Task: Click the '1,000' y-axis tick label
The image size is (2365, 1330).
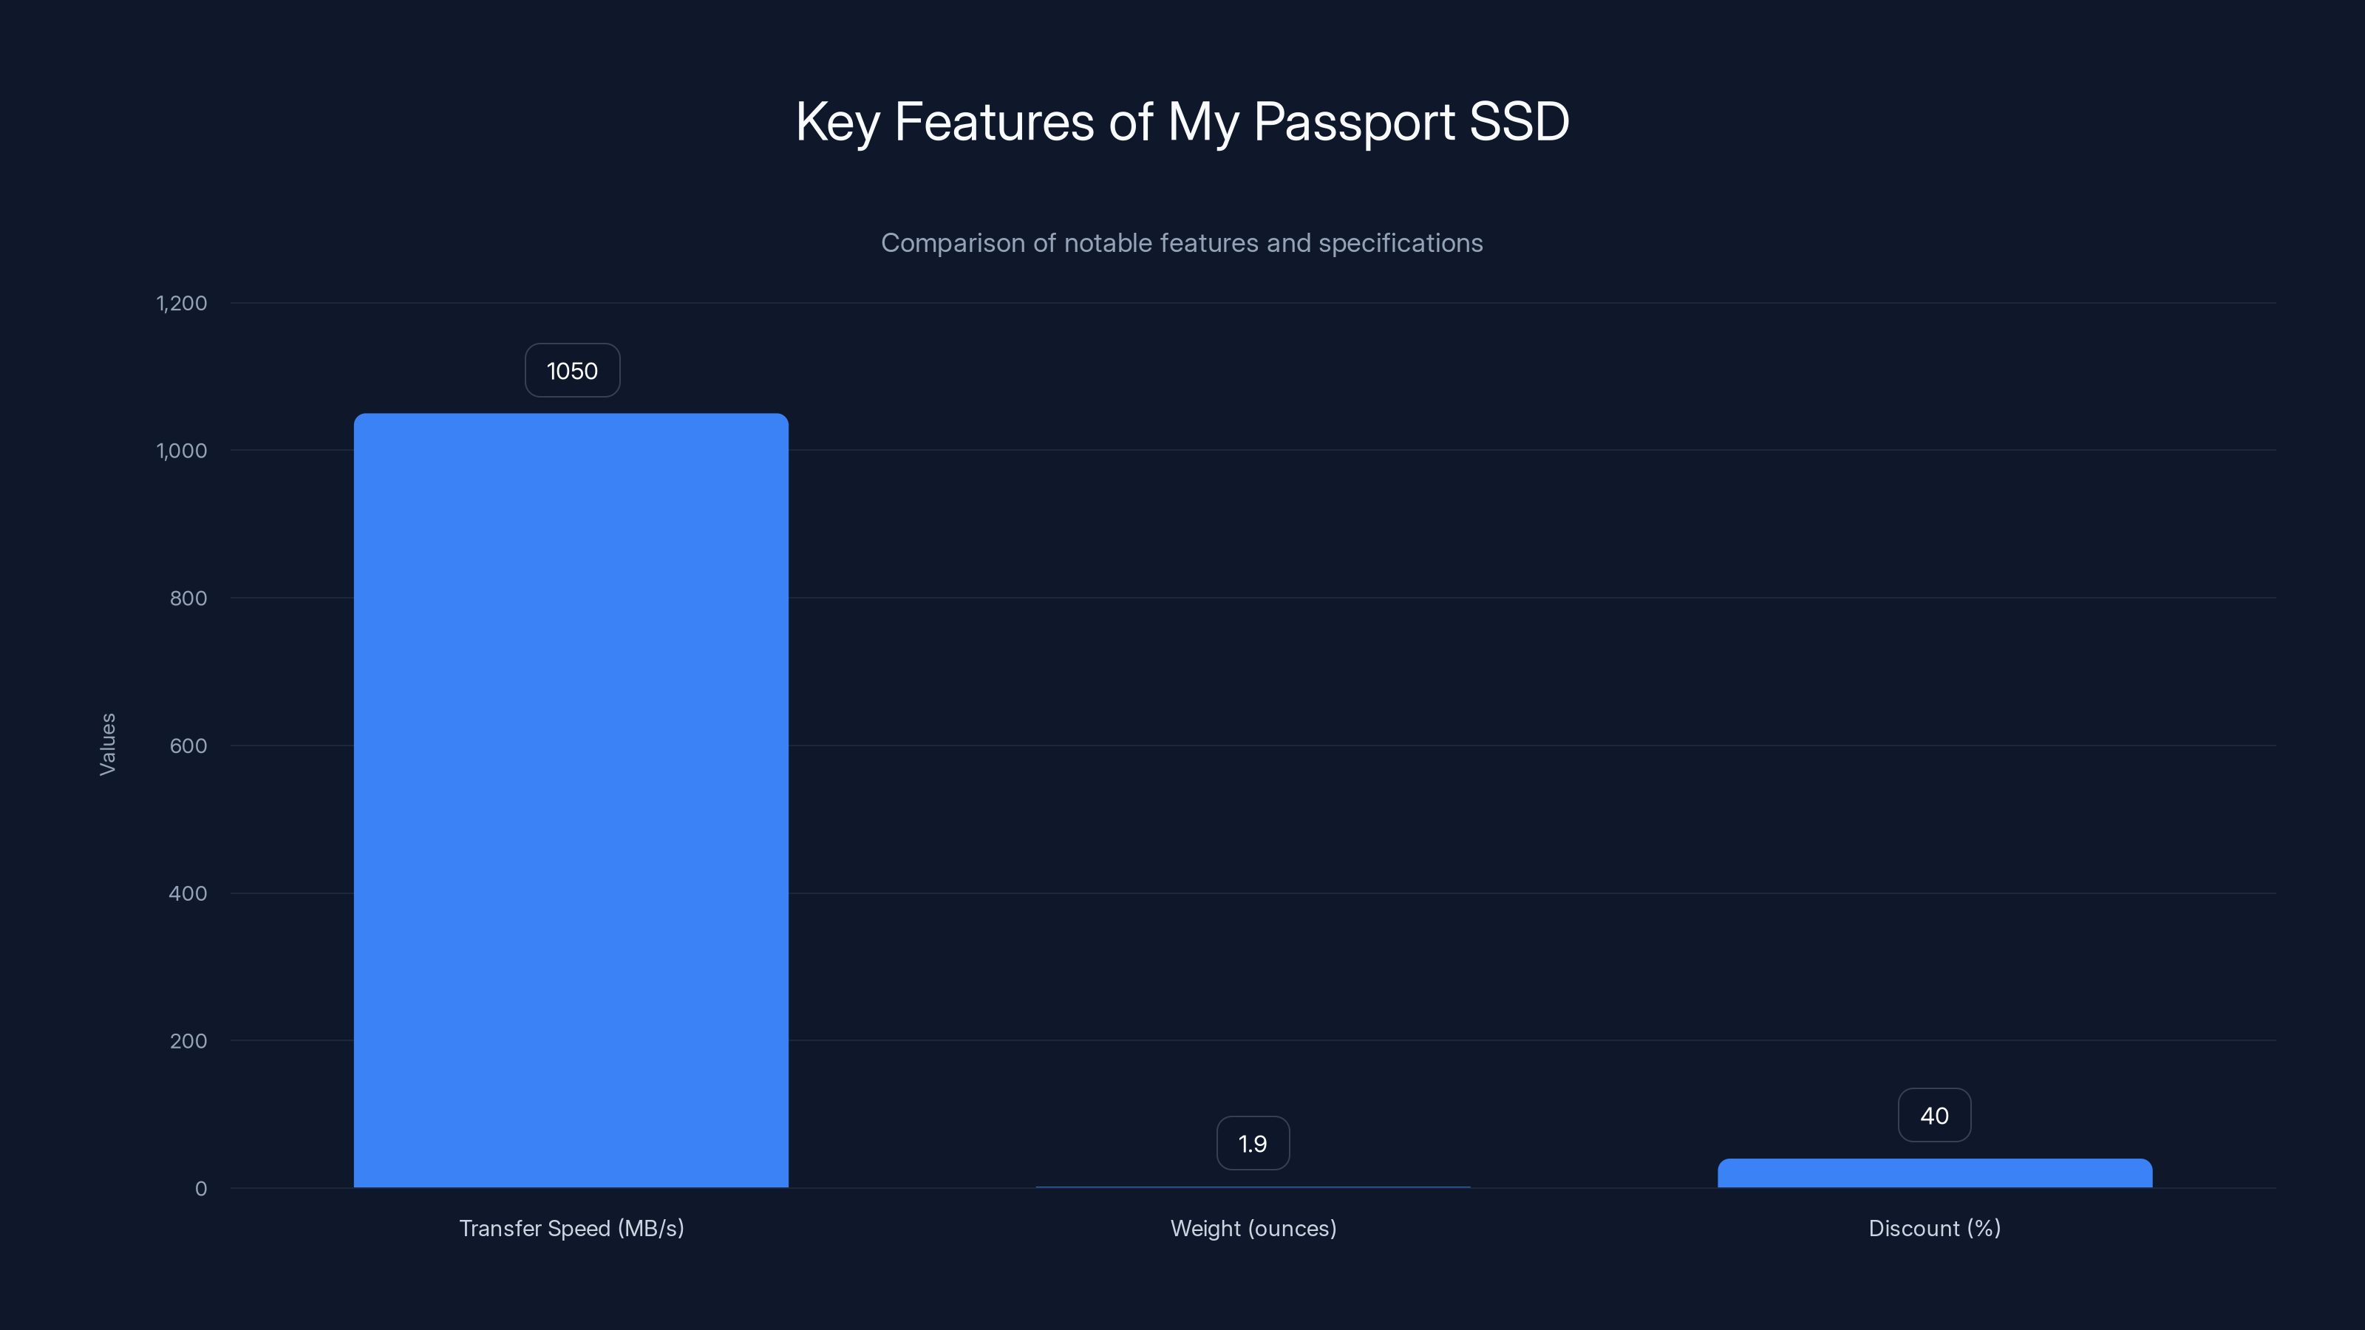Action: pos(182,451)
